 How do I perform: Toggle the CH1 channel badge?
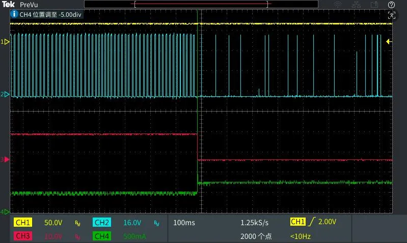23,223
